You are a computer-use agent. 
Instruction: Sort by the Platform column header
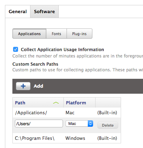[x=79, y=103]
